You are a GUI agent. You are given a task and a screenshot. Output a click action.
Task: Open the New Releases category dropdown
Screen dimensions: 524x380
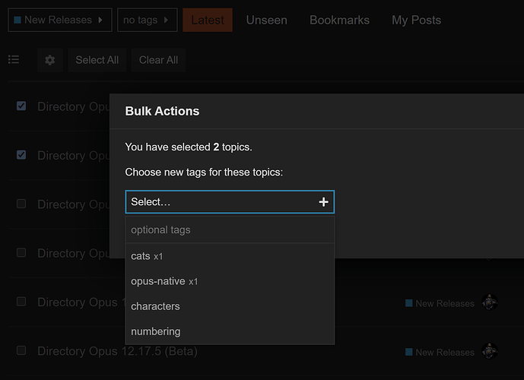point(60,20)
